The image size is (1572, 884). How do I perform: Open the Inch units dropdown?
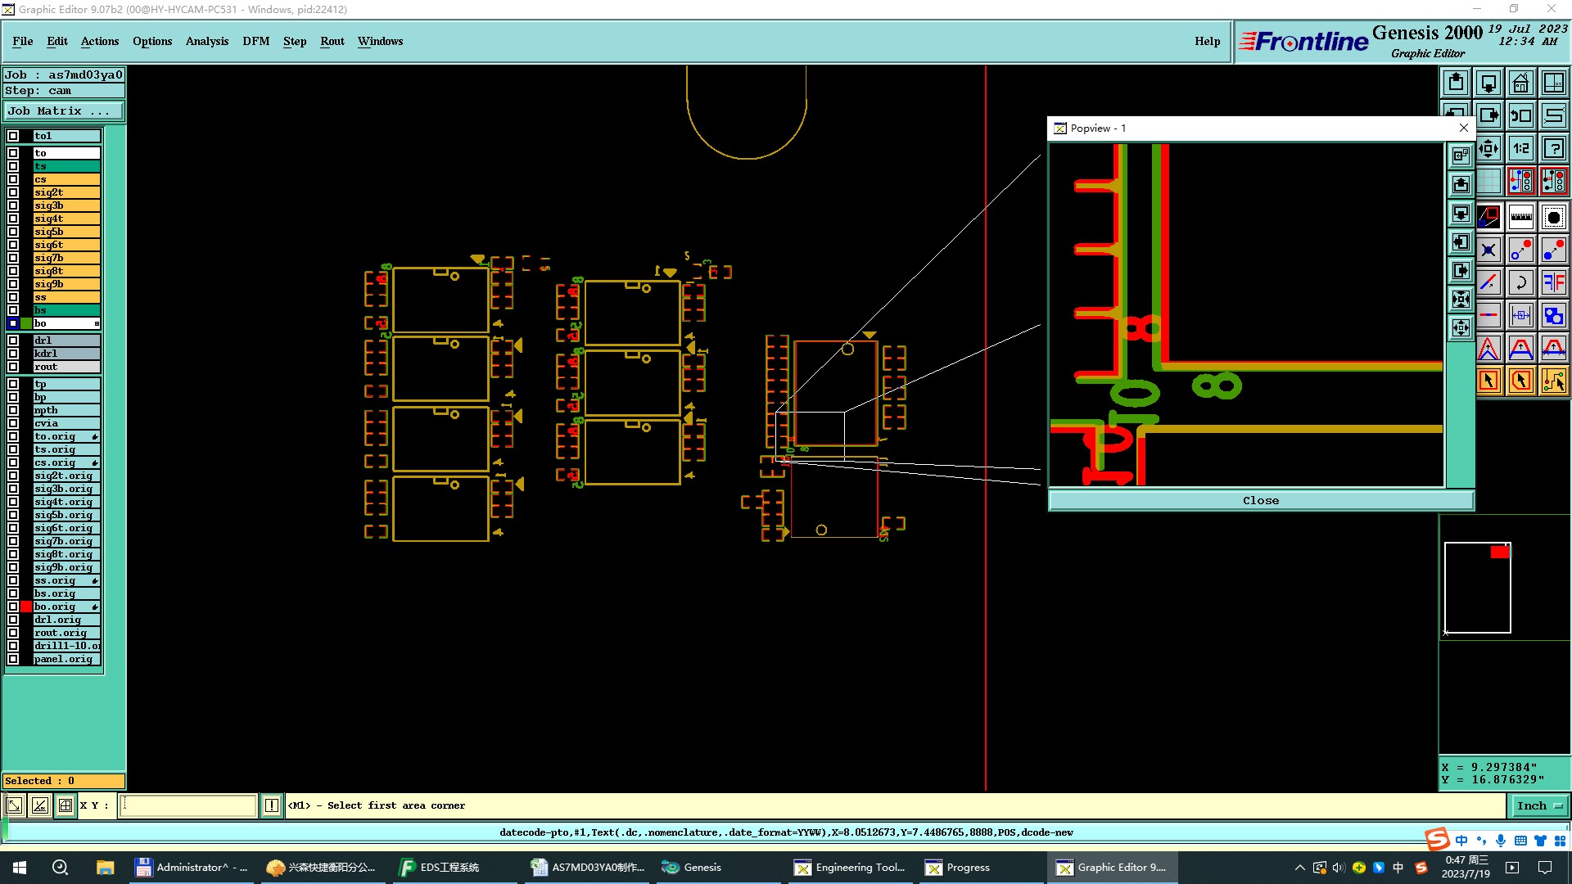click(x=1538, y=805)
